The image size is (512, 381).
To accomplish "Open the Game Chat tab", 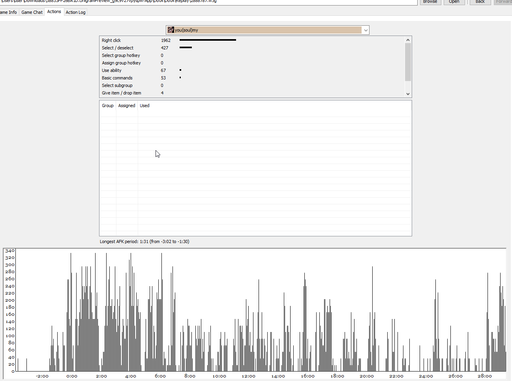I will click(32, 12).
